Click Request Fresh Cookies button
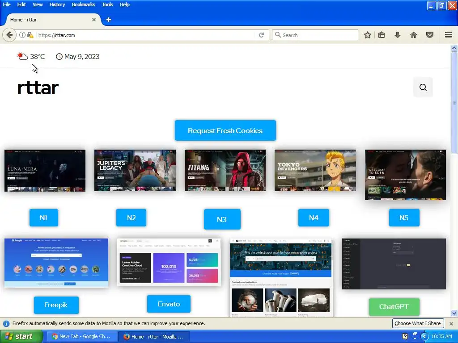This screenshot has height=343, width=458. click(x=225, y=130)
